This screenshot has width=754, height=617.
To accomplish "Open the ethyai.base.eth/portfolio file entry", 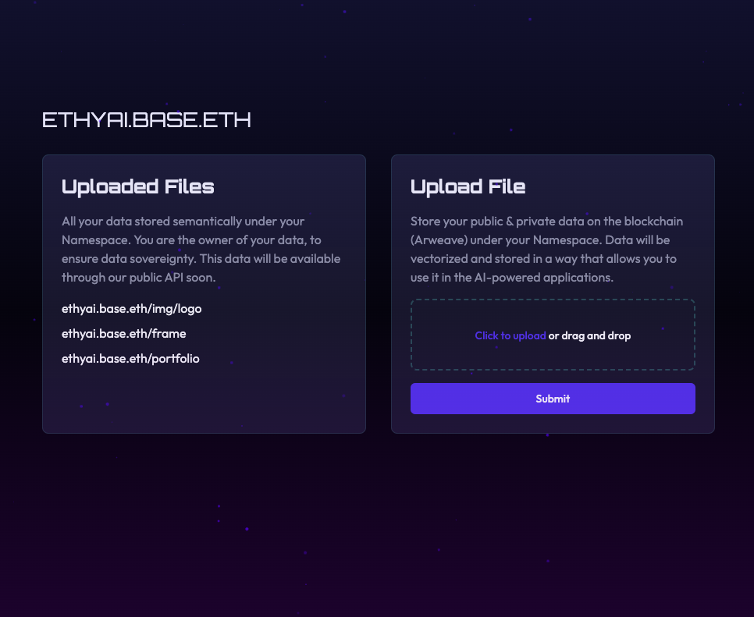I will 130,359.
